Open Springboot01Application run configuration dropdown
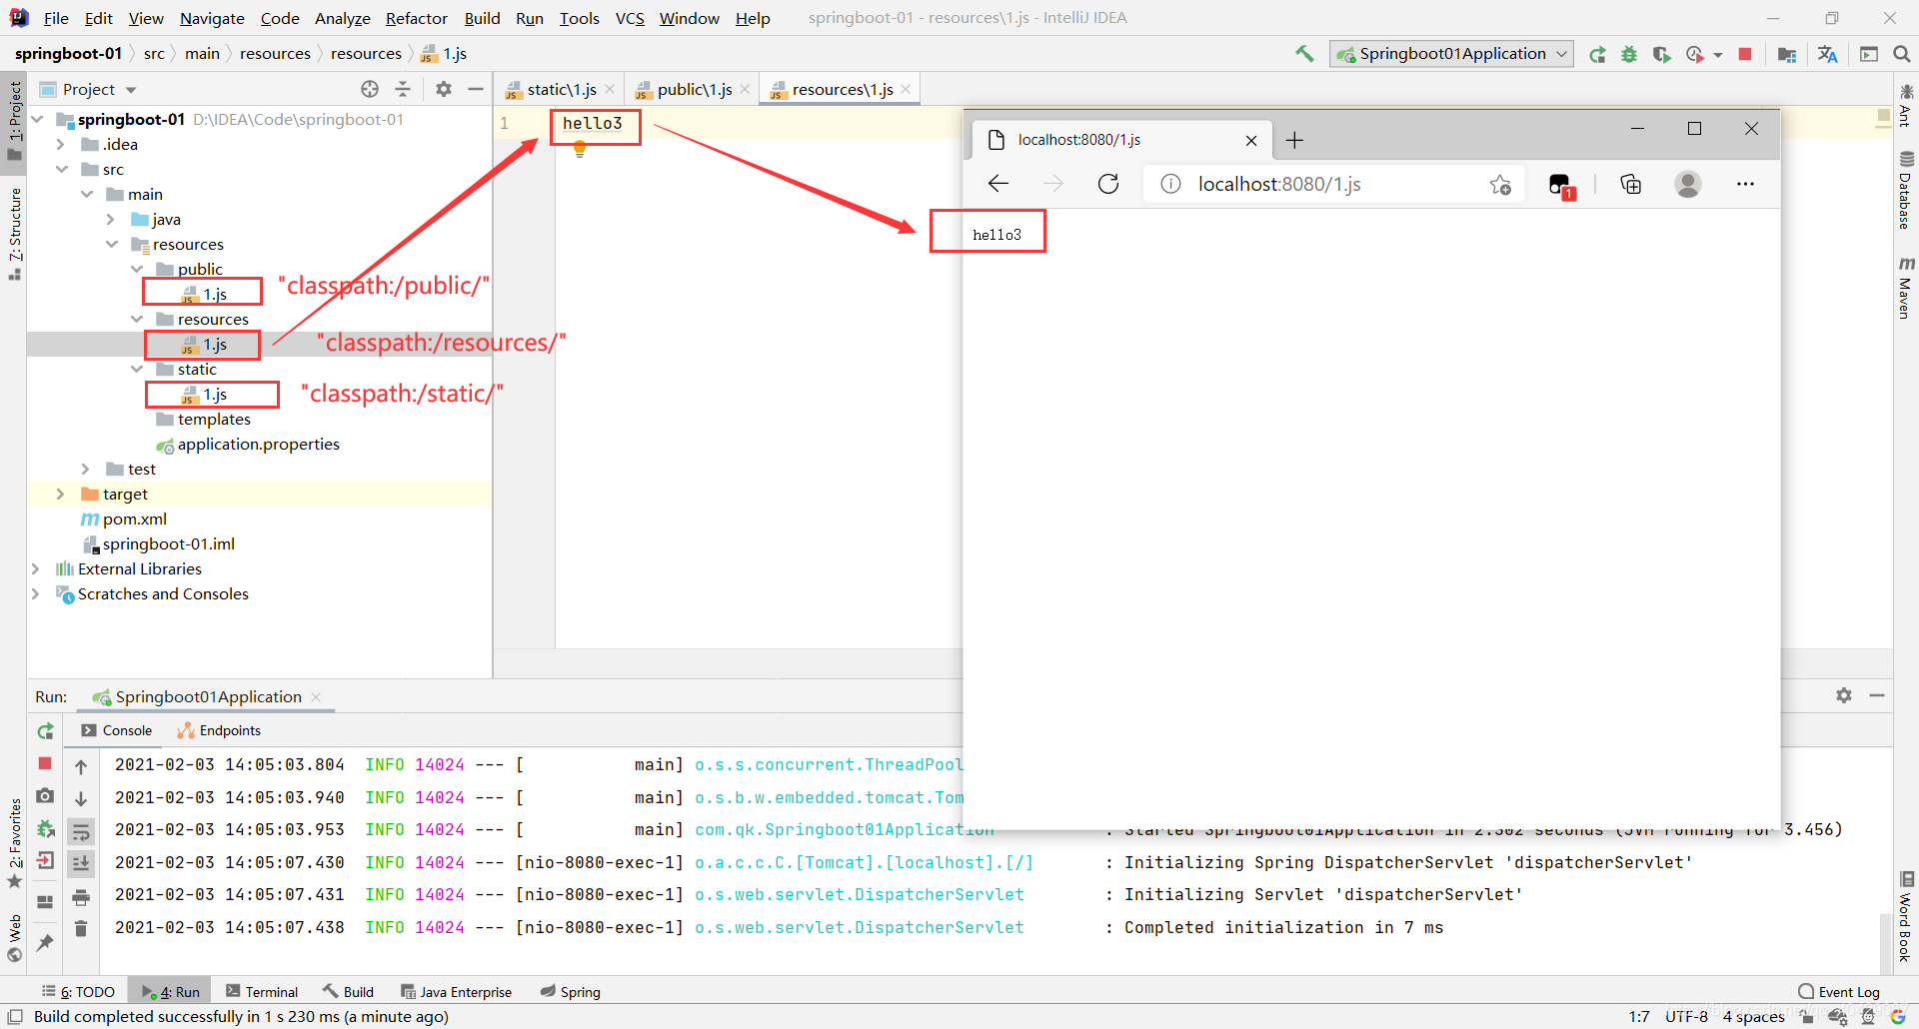The height and width of the screenshot is (1029, 1919). pos(1451,54)
